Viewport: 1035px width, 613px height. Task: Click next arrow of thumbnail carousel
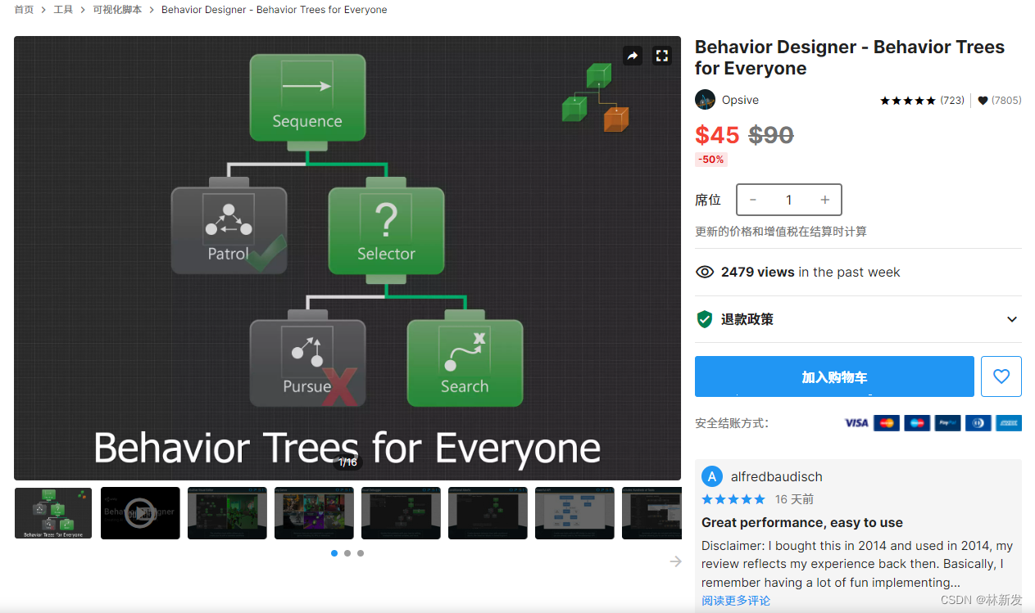(x=675, y=561)
